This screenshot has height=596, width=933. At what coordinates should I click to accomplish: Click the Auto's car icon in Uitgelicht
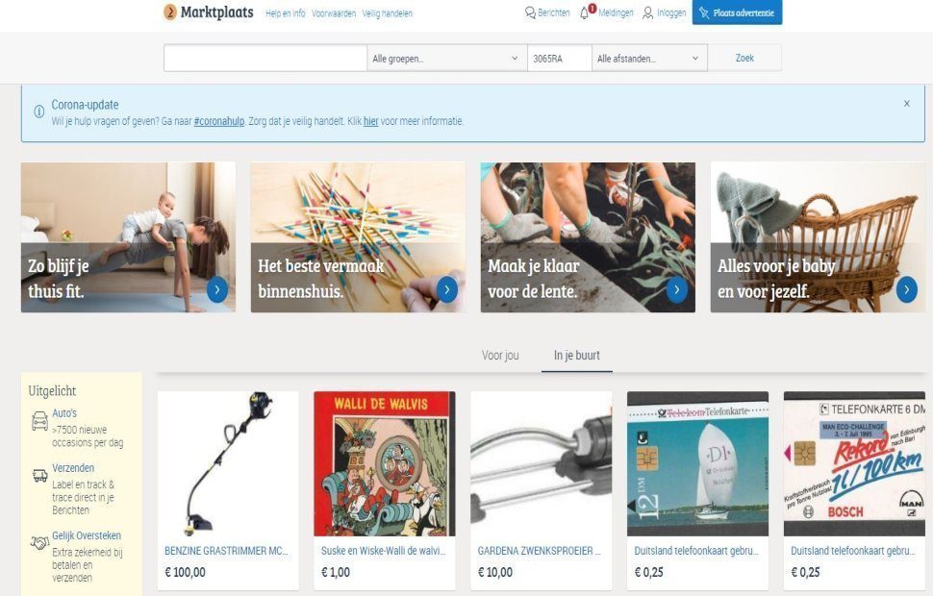click(x=39, y=420)
